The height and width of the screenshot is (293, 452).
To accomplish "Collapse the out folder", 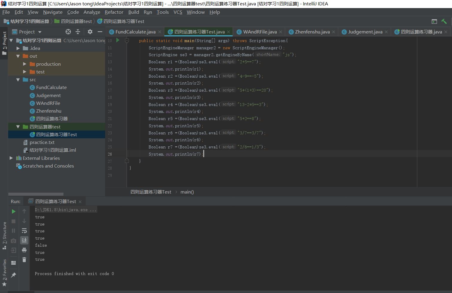I will pos(18,56).
